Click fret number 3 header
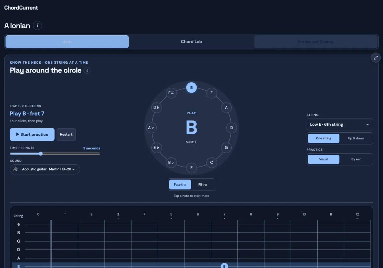383x268 pixels. (118, 215)
